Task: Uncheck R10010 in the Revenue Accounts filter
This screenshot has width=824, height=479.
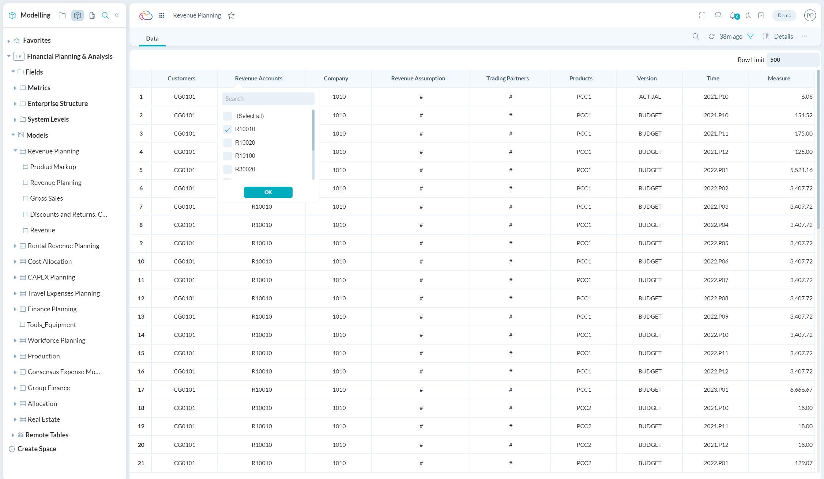Action: (x=227, y=129)
